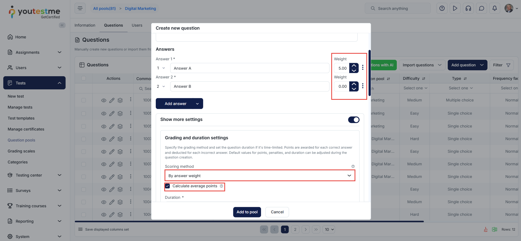Uncheck Calculate average points checkbox

[168, 186]
